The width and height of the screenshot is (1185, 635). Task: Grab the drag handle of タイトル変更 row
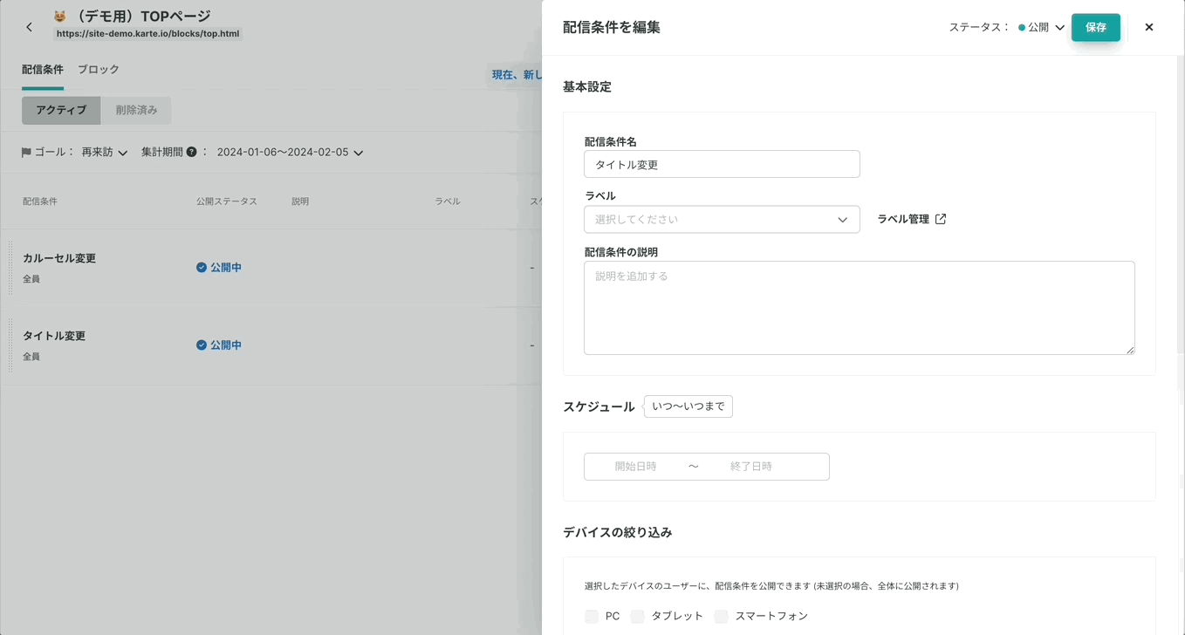pos(10,345)
